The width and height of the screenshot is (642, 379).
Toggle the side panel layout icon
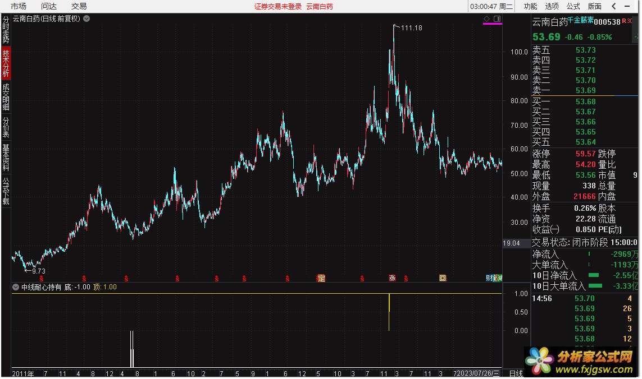pos(497,19)
